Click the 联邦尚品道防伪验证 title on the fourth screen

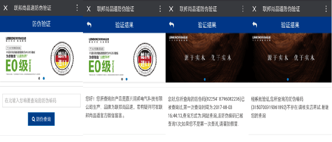(281, 9)
